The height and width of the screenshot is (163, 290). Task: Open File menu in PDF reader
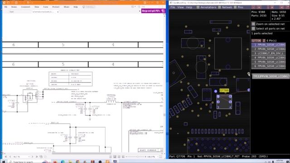click(x=6, y=7)
